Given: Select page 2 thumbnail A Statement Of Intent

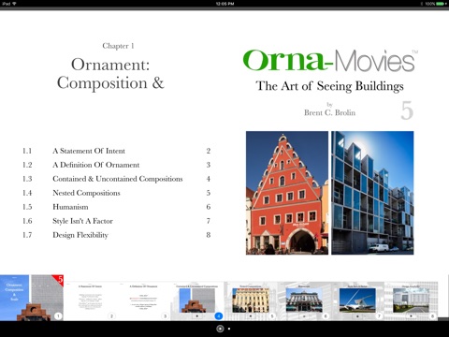Looking at the screenshot, I should point(90,301).
